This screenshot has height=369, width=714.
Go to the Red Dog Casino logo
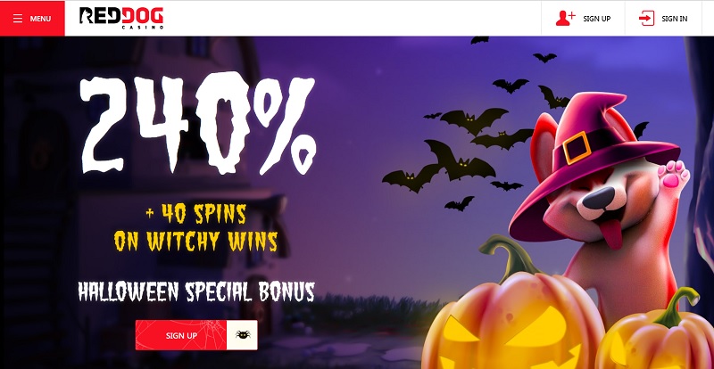pos(121,18)
